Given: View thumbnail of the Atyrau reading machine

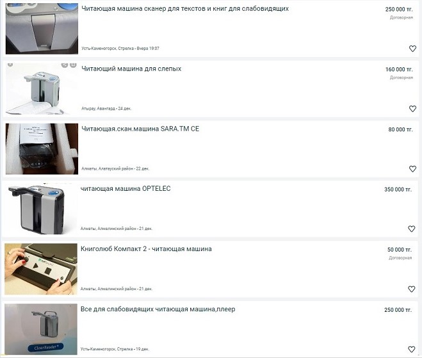Looking at the screenshot, I should coord(42,89).
